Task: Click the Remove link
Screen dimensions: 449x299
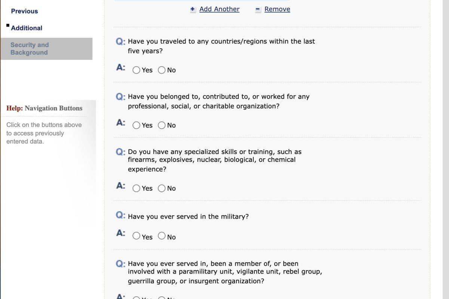Action: (x=277, y=9)
